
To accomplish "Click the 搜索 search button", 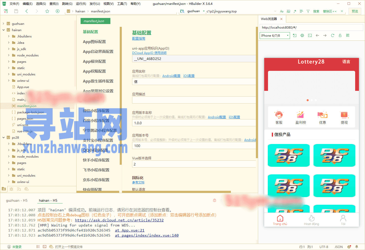I will (x=316, y=11).
